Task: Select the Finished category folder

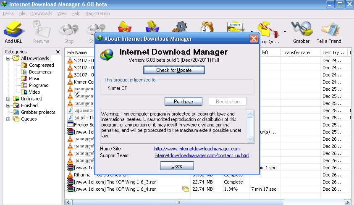Action: click(25, 105)
